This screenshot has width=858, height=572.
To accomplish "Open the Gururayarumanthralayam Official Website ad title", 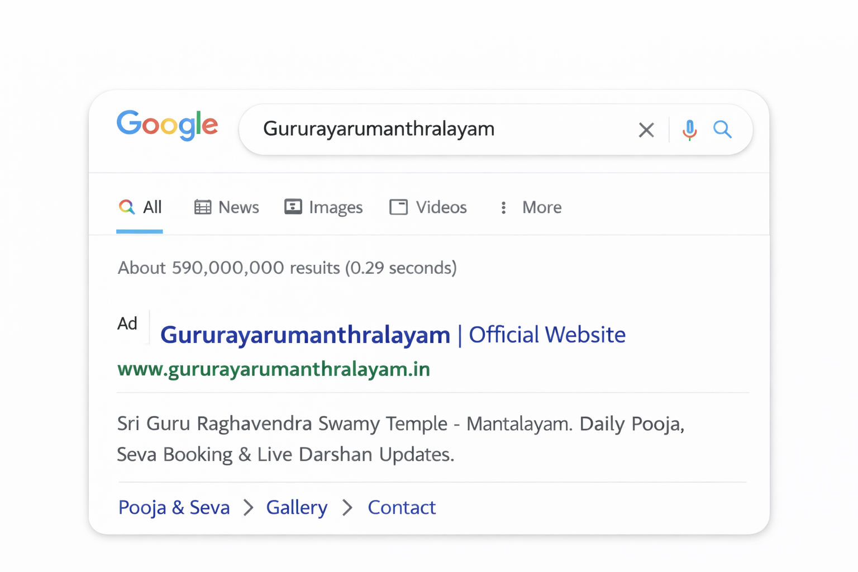I will tap(393, 335).
